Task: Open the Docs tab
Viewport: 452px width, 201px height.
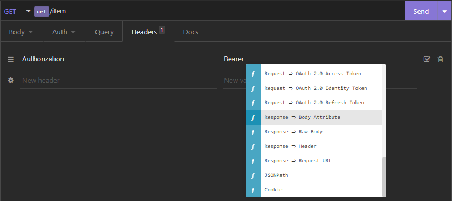Action: (x=190, y=32)
